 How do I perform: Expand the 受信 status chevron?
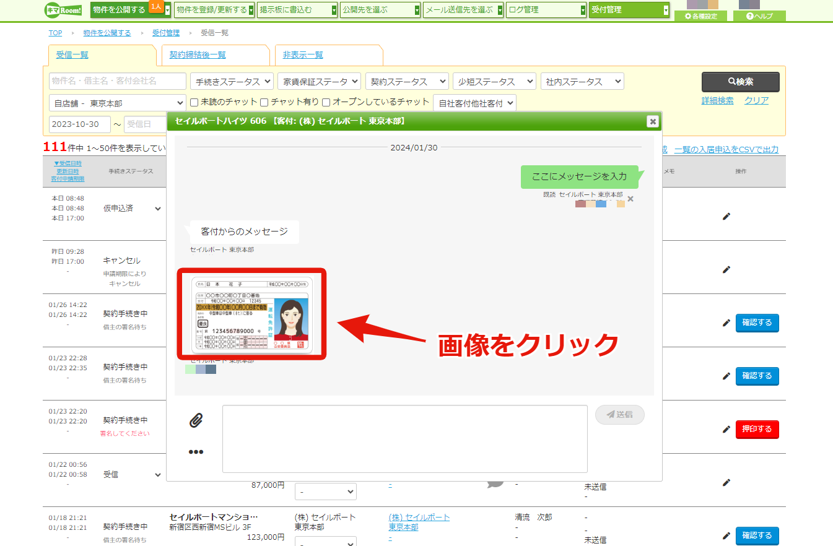[158, 475]
